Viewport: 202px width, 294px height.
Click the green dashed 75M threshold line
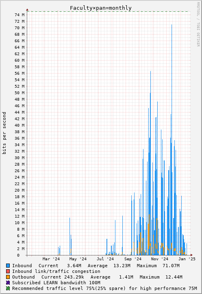point(108,11)
